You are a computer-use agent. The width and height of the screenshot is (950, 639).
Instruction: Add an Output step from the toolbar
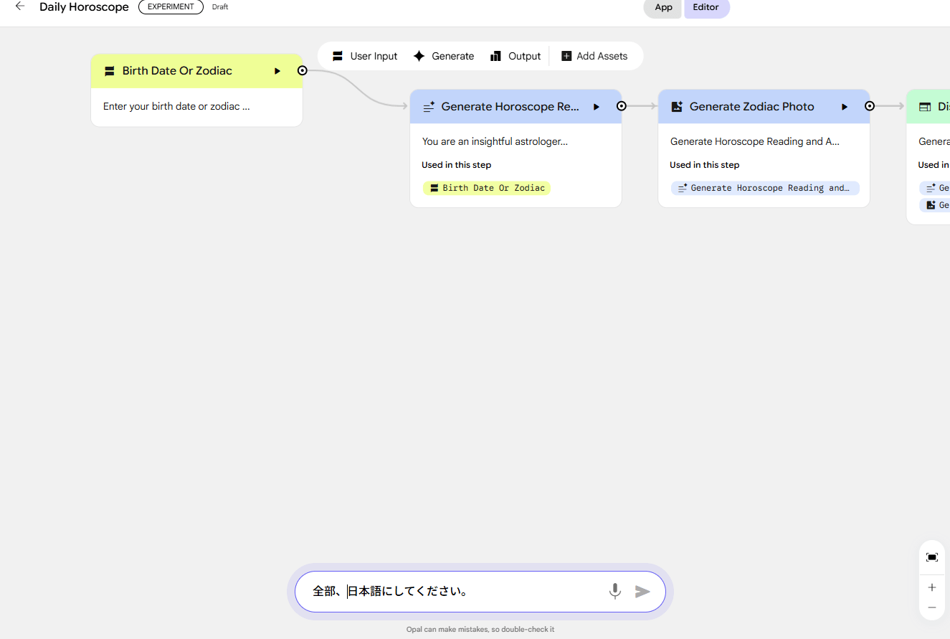point(516,56)
